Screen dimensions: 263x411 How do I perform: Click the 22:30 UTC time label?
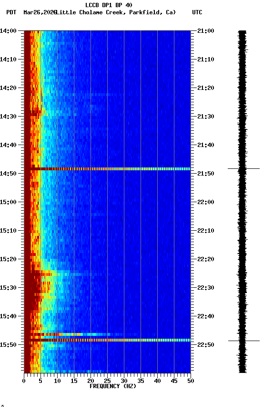(x=206, y=288)
